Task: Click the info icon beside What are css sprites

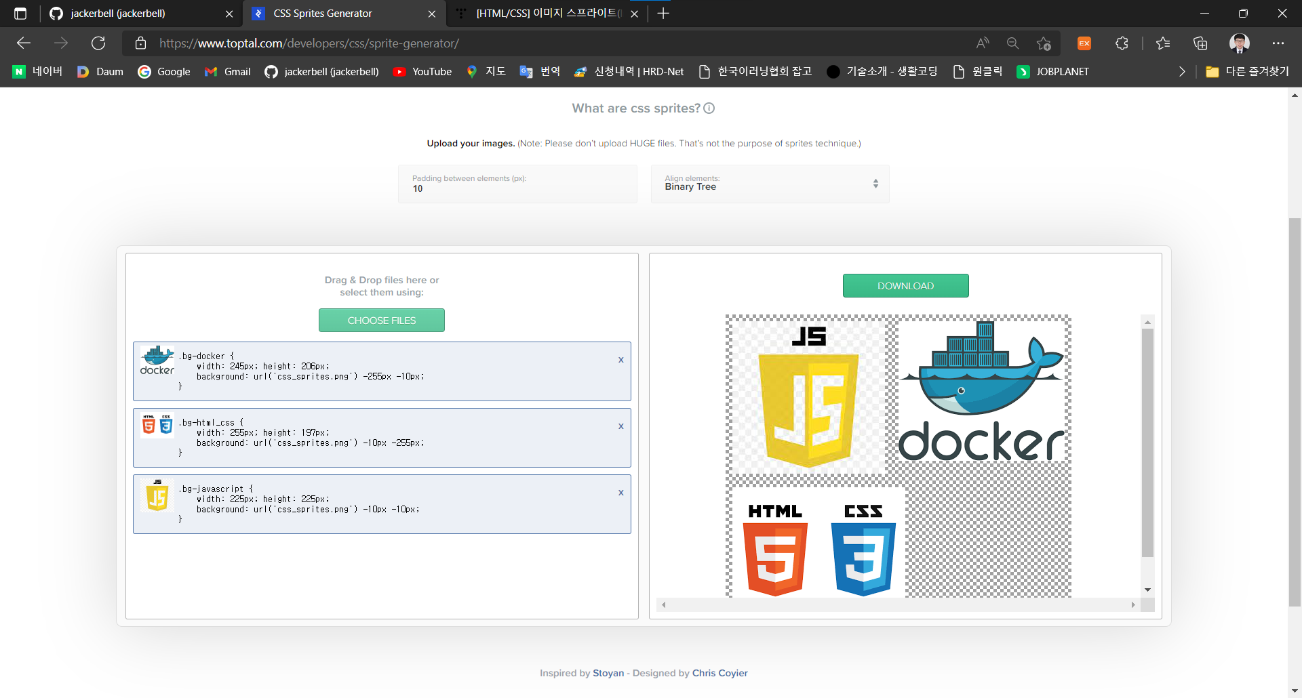Action: coord(709,108)
